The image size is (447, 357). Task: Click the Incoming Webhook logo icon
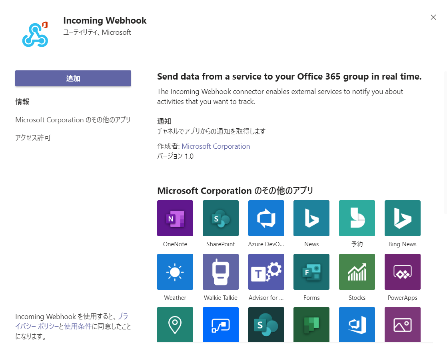click(x=35, y=34)
